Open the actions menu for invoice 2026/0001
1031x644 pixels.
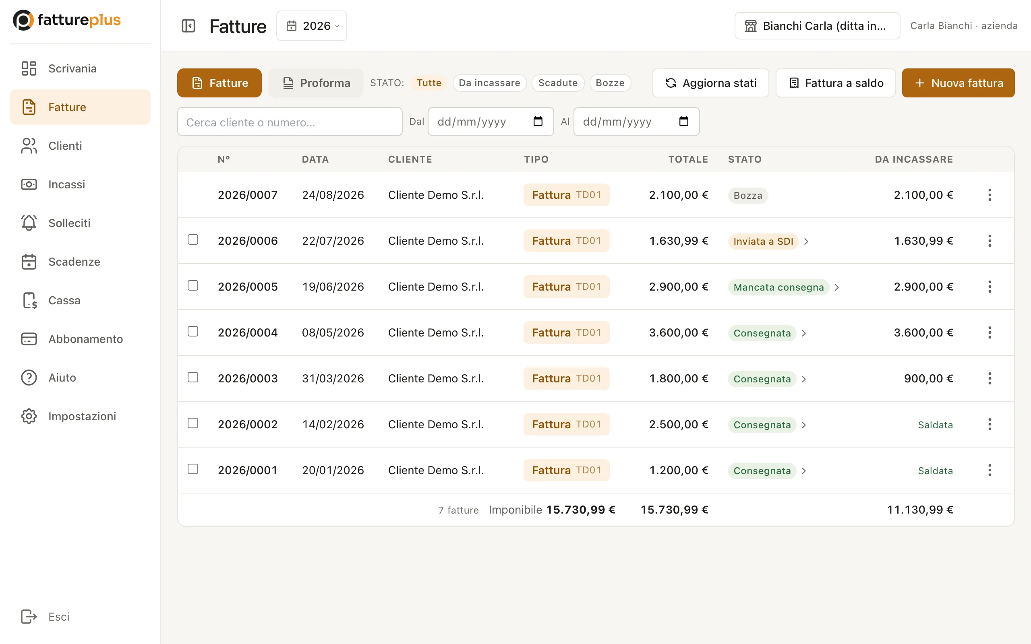pos(990,470)
